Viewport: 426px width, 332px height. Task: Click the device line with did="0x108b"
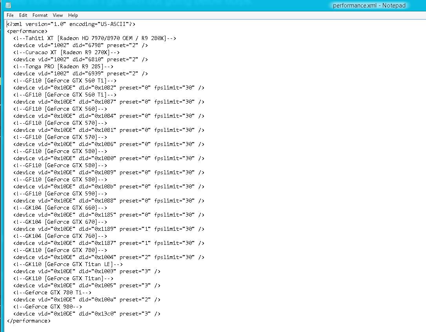coord(109,186)
